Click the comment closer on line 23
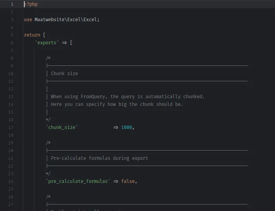Viewport: 275px width, 211px height. pos(48,174)
